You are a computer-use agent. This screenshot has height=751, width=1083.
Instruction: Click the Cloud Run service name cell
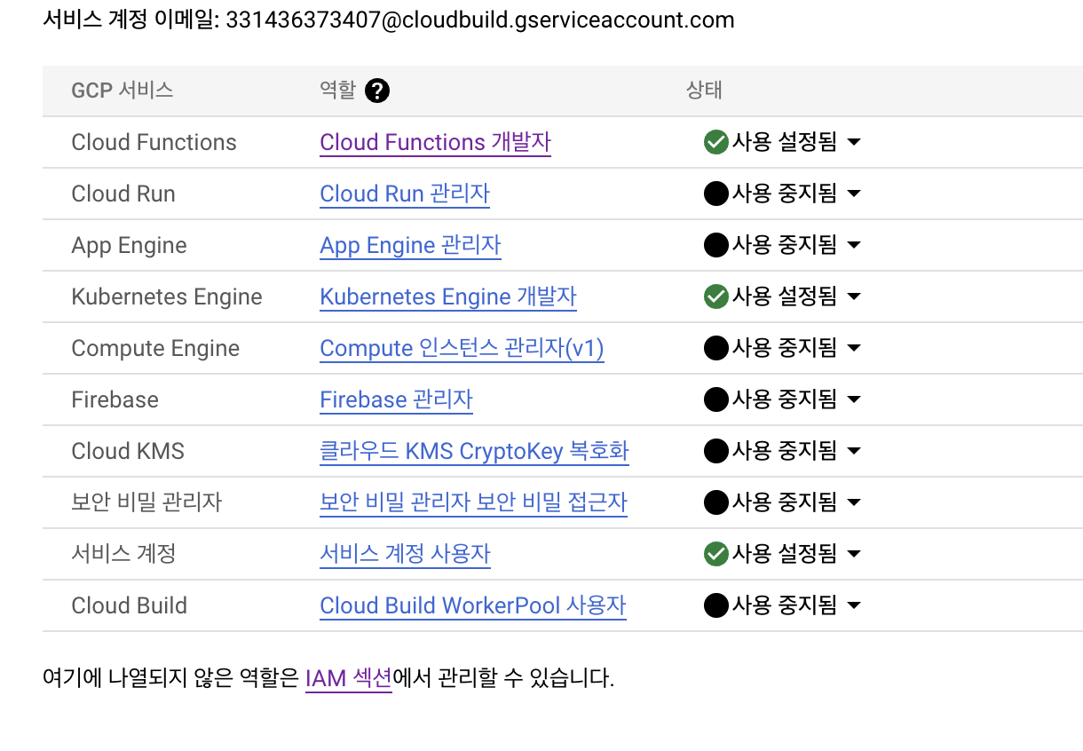click(123, 194)
